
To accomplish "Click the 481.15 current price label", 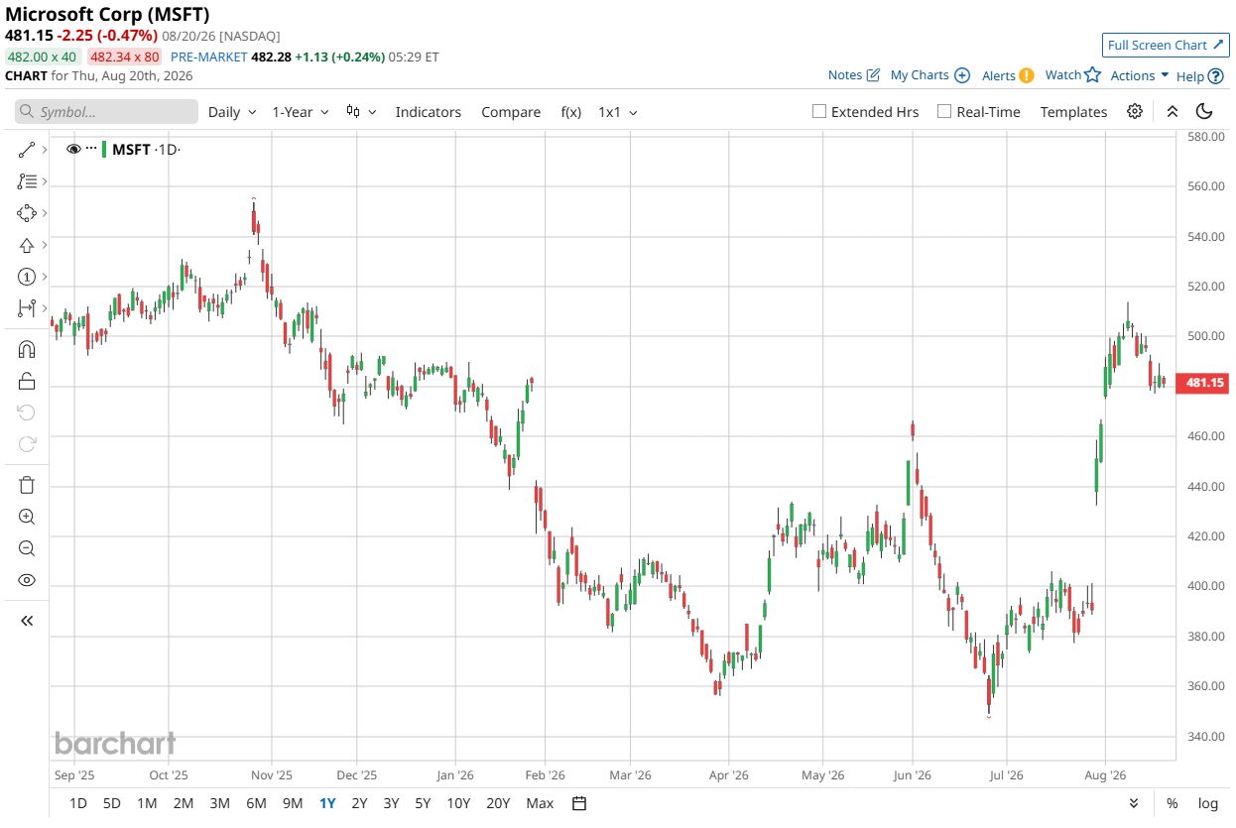I will click(1201, 383).
